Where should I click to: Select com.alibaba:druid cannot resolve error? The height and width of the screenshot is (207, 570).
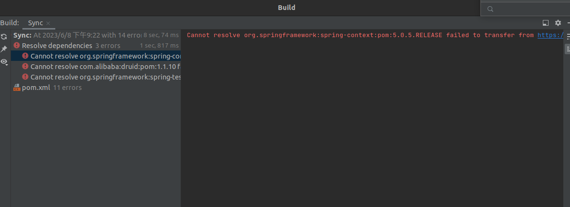pyautogui.click(x=105, y=67)
